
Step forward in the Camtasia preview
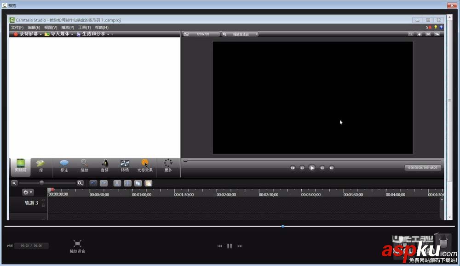point(322,168)
